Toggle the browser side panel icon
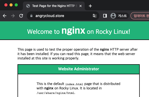The width and height of the screenshot is (149, 97). click(105, 16)
